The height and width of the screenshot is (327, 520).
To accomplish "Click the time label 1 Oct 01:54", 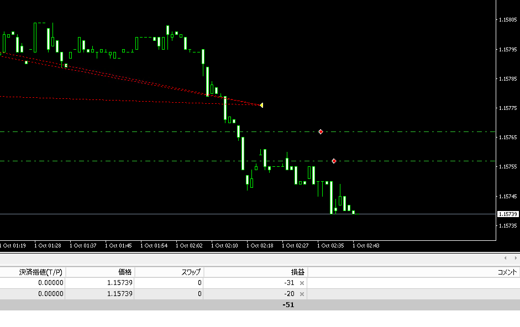I will pyautogui.click(x=154, y=246).
